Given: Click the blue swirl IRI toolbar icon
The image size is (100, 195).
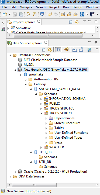Looking at the screenshot, I should click(x=82, y=14).
